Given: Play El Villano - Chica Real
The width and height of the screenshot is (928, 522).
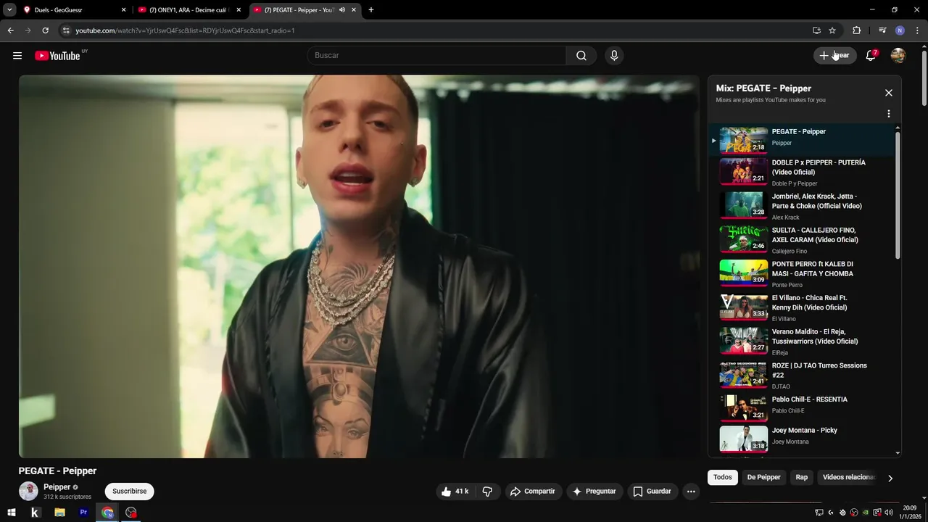Looking at the screenshot, I should [x=803, y=307].
